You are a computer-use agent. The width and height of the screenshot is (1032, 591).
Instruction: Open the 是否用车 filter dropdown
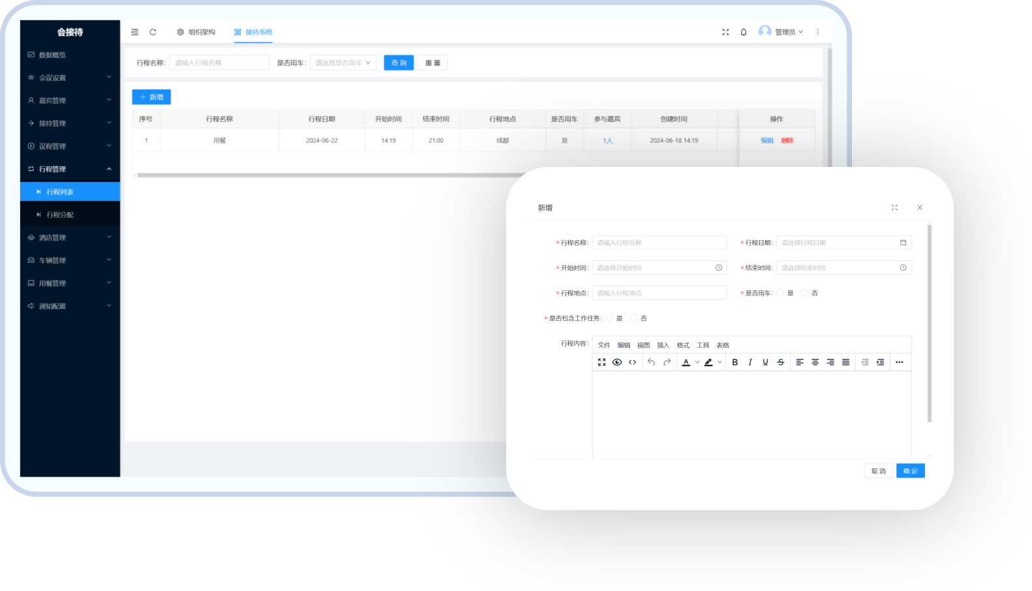342,63
